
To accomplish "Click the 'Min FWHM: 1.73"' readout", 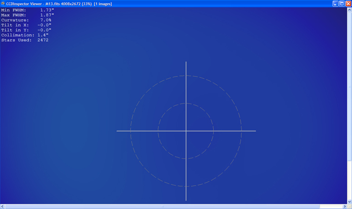I will [x=27, y=10].
